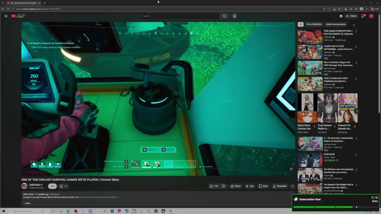Open the Ask AI button
The width and height of the screenshot is (381, 214).
(x=249, y=186)
